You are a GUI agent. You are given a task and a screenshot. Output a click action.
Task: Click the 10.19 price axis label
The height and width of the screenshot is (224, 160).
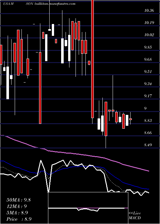149,23
